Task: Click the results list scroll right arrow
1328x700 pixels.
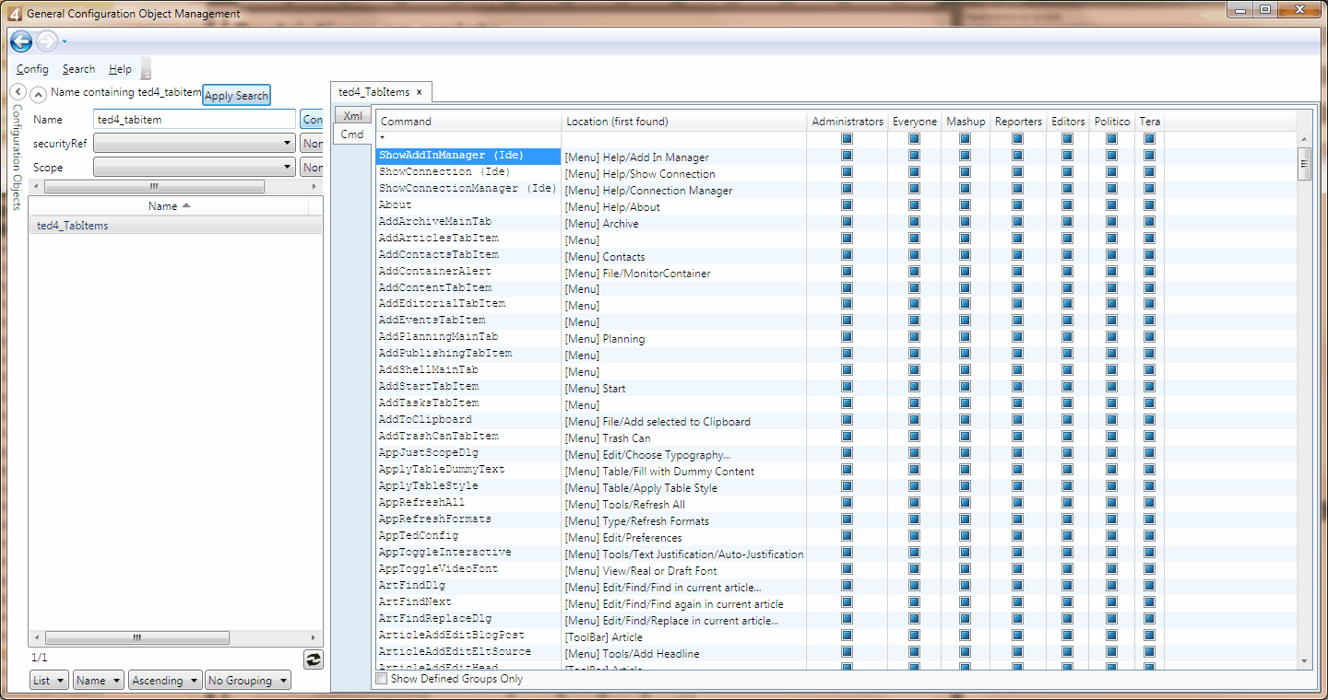Action: [x=314, y=637]
